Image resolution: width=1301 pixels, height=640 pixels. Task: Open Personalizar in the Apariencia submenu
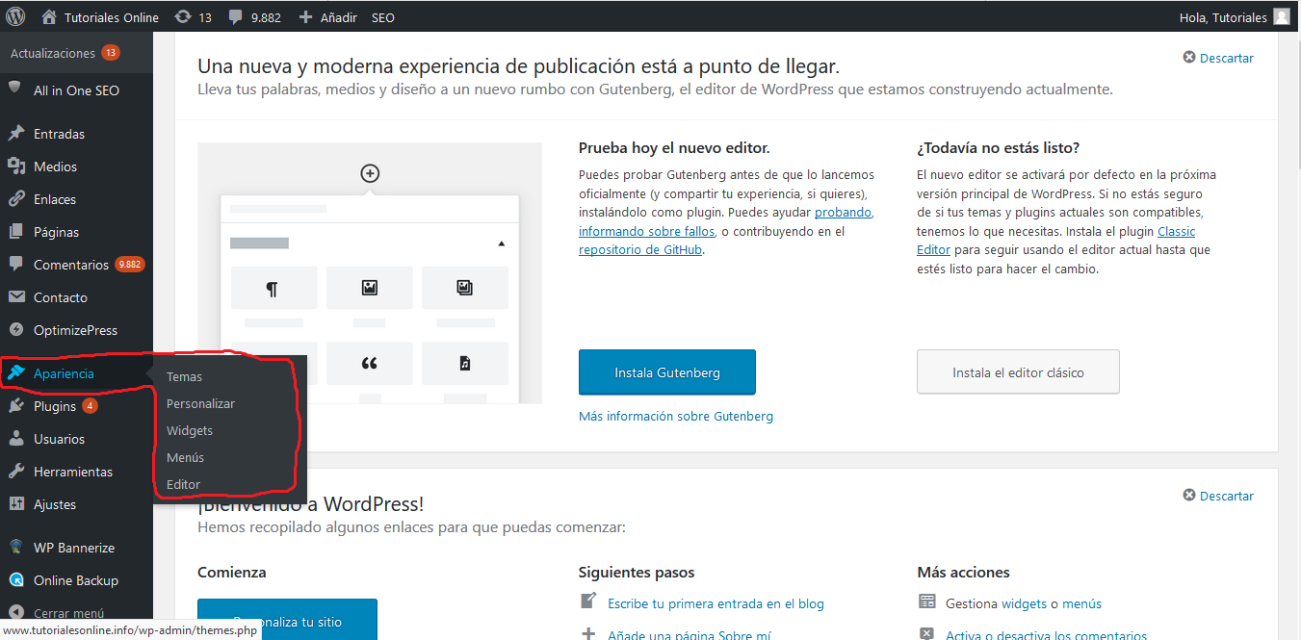coord(200,403)
